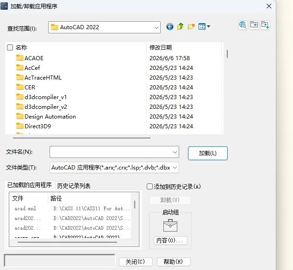Screen dimensions: 293x270
Task: Click the 帮助(H) button
Action: [x=174, y=262]
